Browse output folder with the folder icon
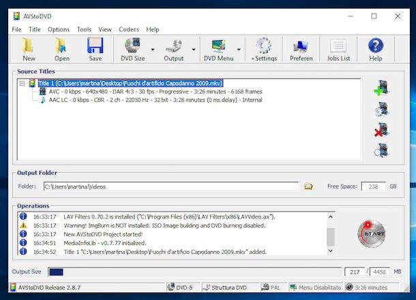This screenshot has height=300, width=416. [x=308, y=186]
